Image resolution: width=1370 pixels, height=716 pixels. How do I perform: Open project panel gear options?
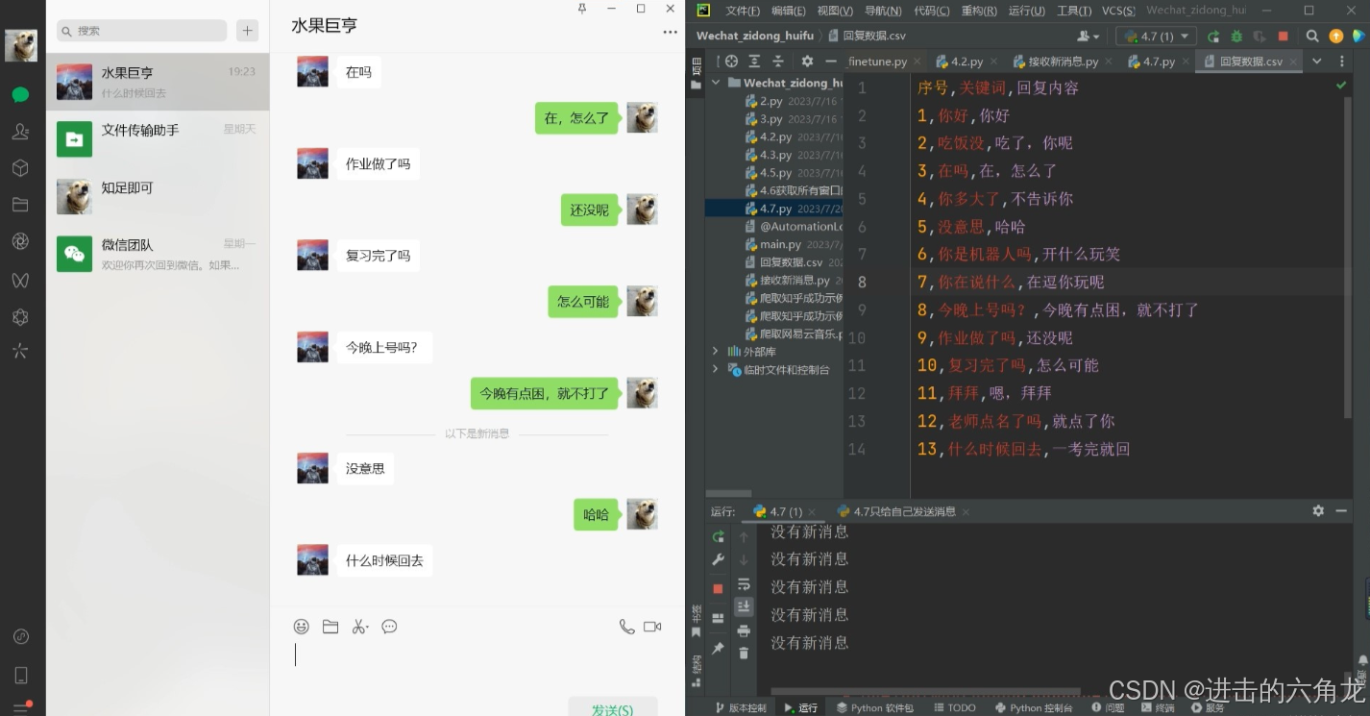coord(807,61)
